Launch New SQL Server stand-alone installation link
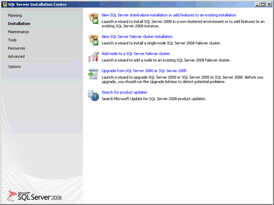 coord(169,15)
